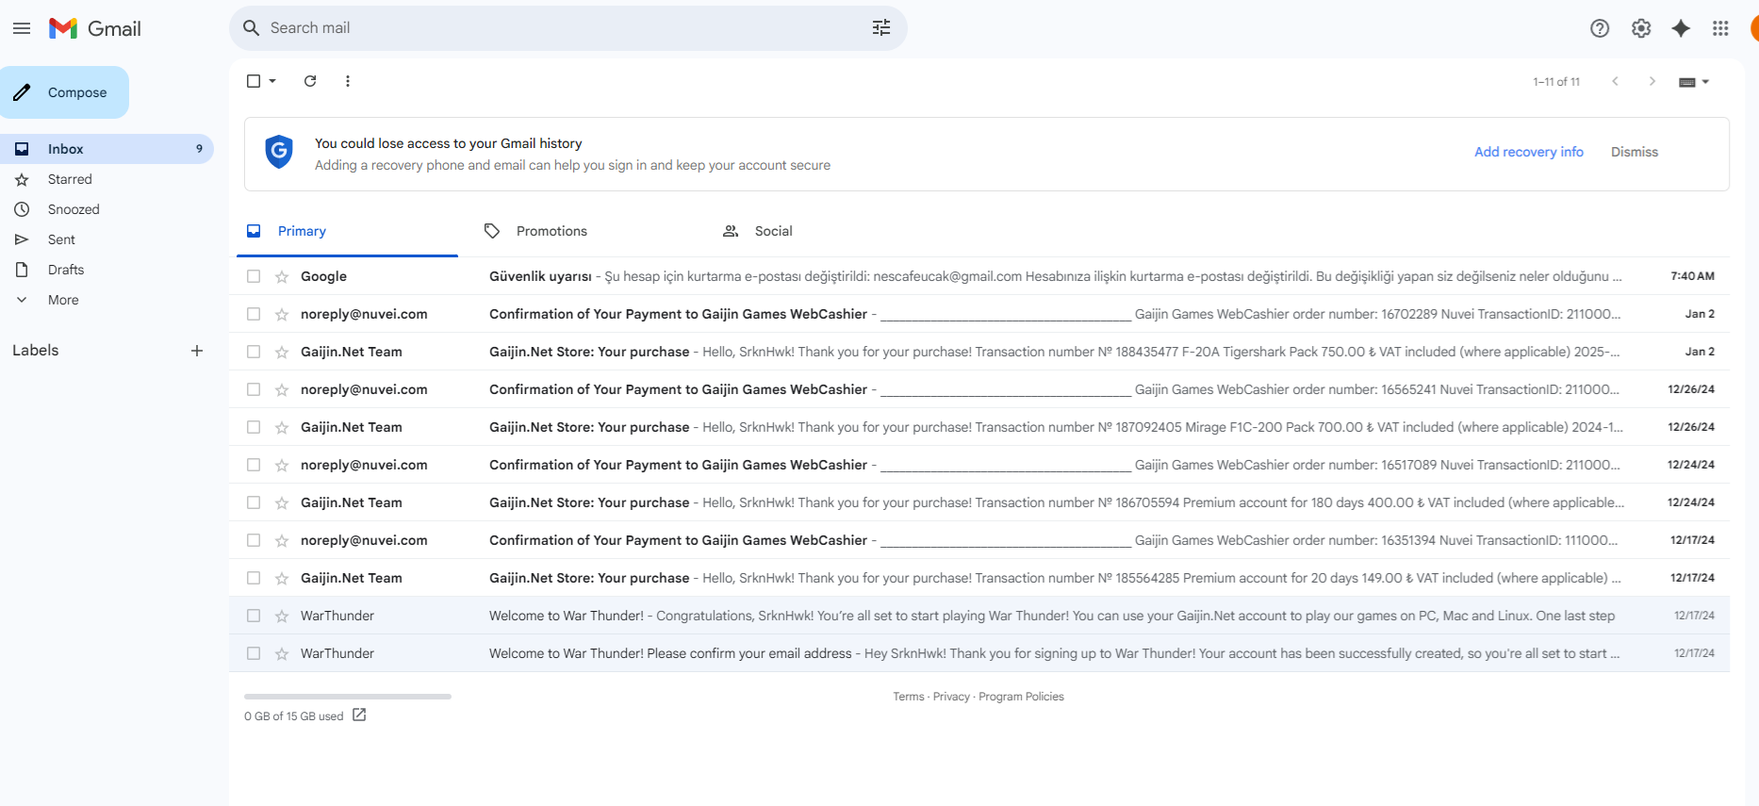Star the Premium account 20 days email
This screenshot has width=1759, height=806.
click(282, 578)
